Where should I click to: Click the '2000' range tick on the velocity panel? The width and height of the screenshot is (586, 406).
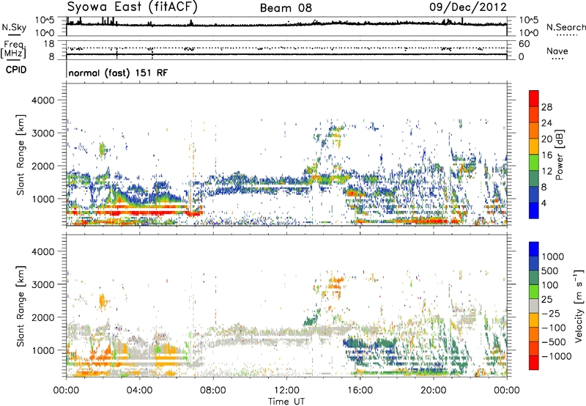(x=42, y=317)
